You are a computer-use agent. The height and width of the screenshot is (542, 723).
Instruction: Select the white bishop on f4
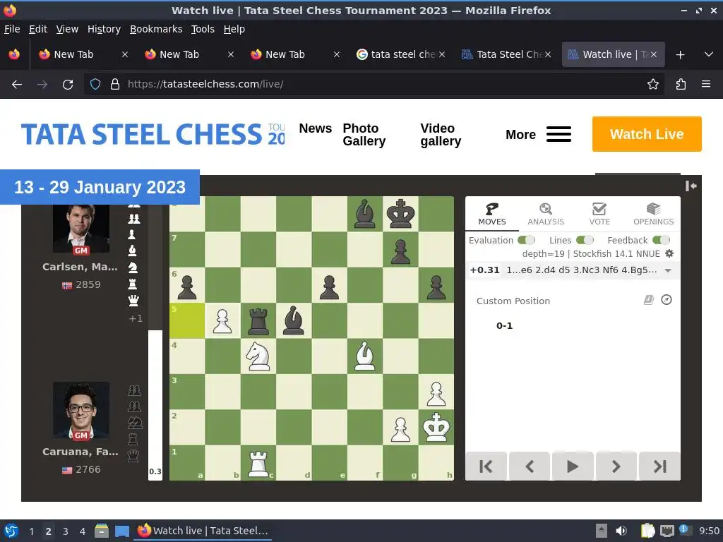click(365, 356)
